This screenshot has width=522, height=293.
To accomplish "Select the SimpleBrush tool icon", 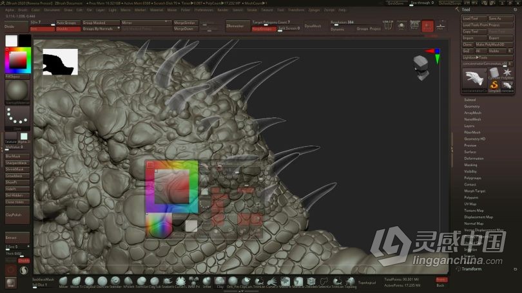I will (x=494, y=86).
